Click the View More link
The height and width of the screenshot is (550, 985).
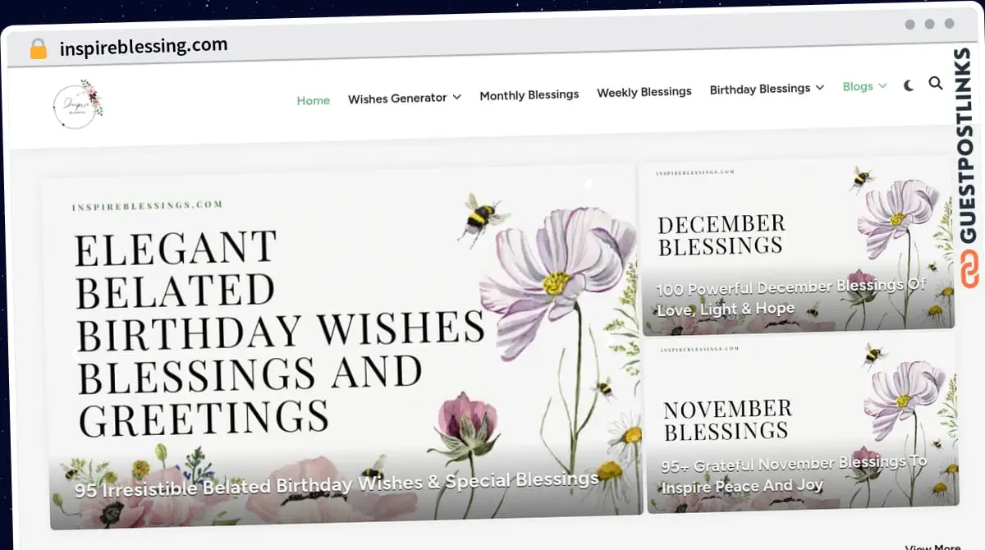(x=933, y=546)
